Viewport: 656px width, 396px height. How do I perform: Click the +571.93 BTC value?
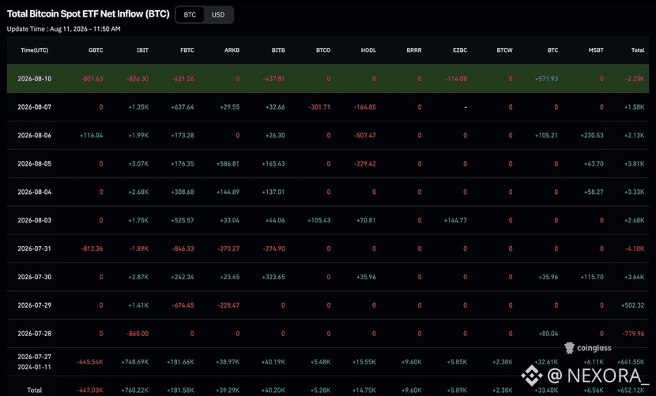tap(546, 79)
